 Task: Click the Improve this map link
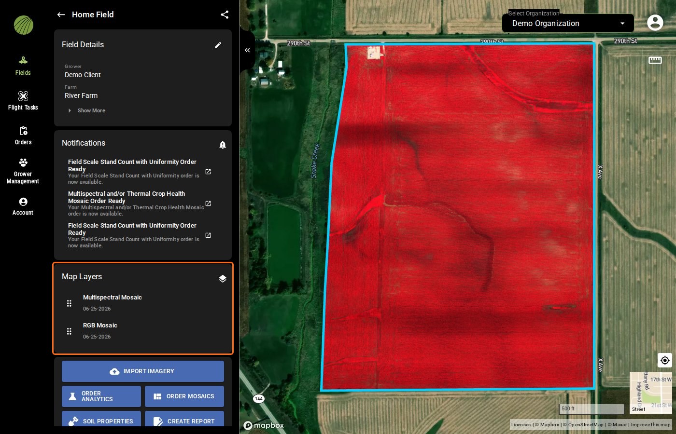650,425
